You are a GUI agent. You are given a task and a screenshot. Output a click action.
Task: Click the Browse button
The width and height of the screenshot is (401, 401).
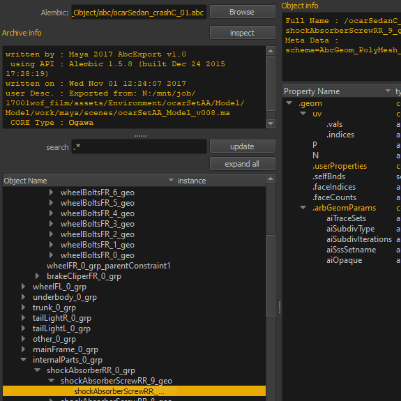(242, 12)
